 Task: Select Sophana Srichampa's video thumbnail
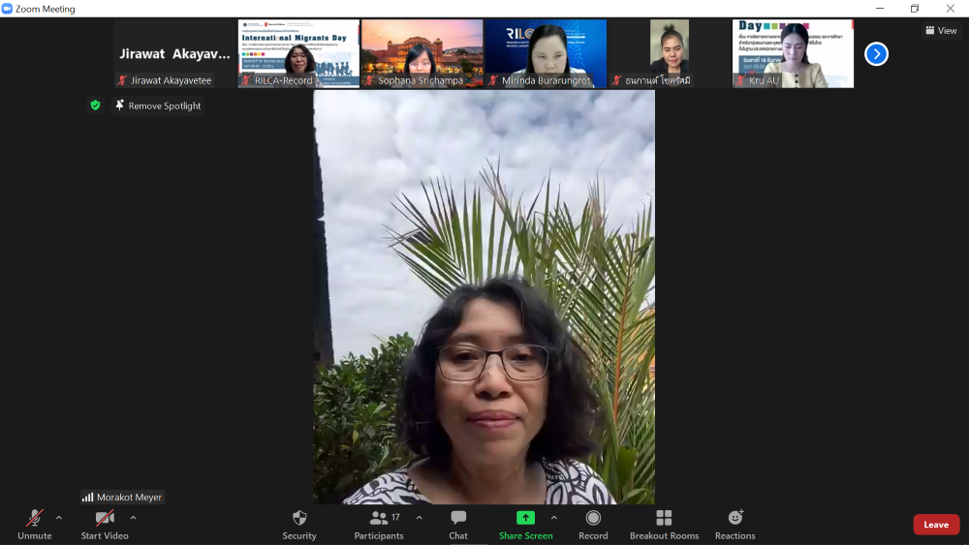coord(422,54)
